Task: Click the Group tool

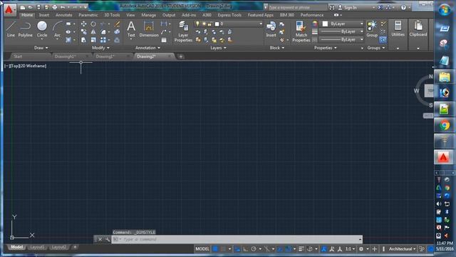Action: [x=372, y=29]
